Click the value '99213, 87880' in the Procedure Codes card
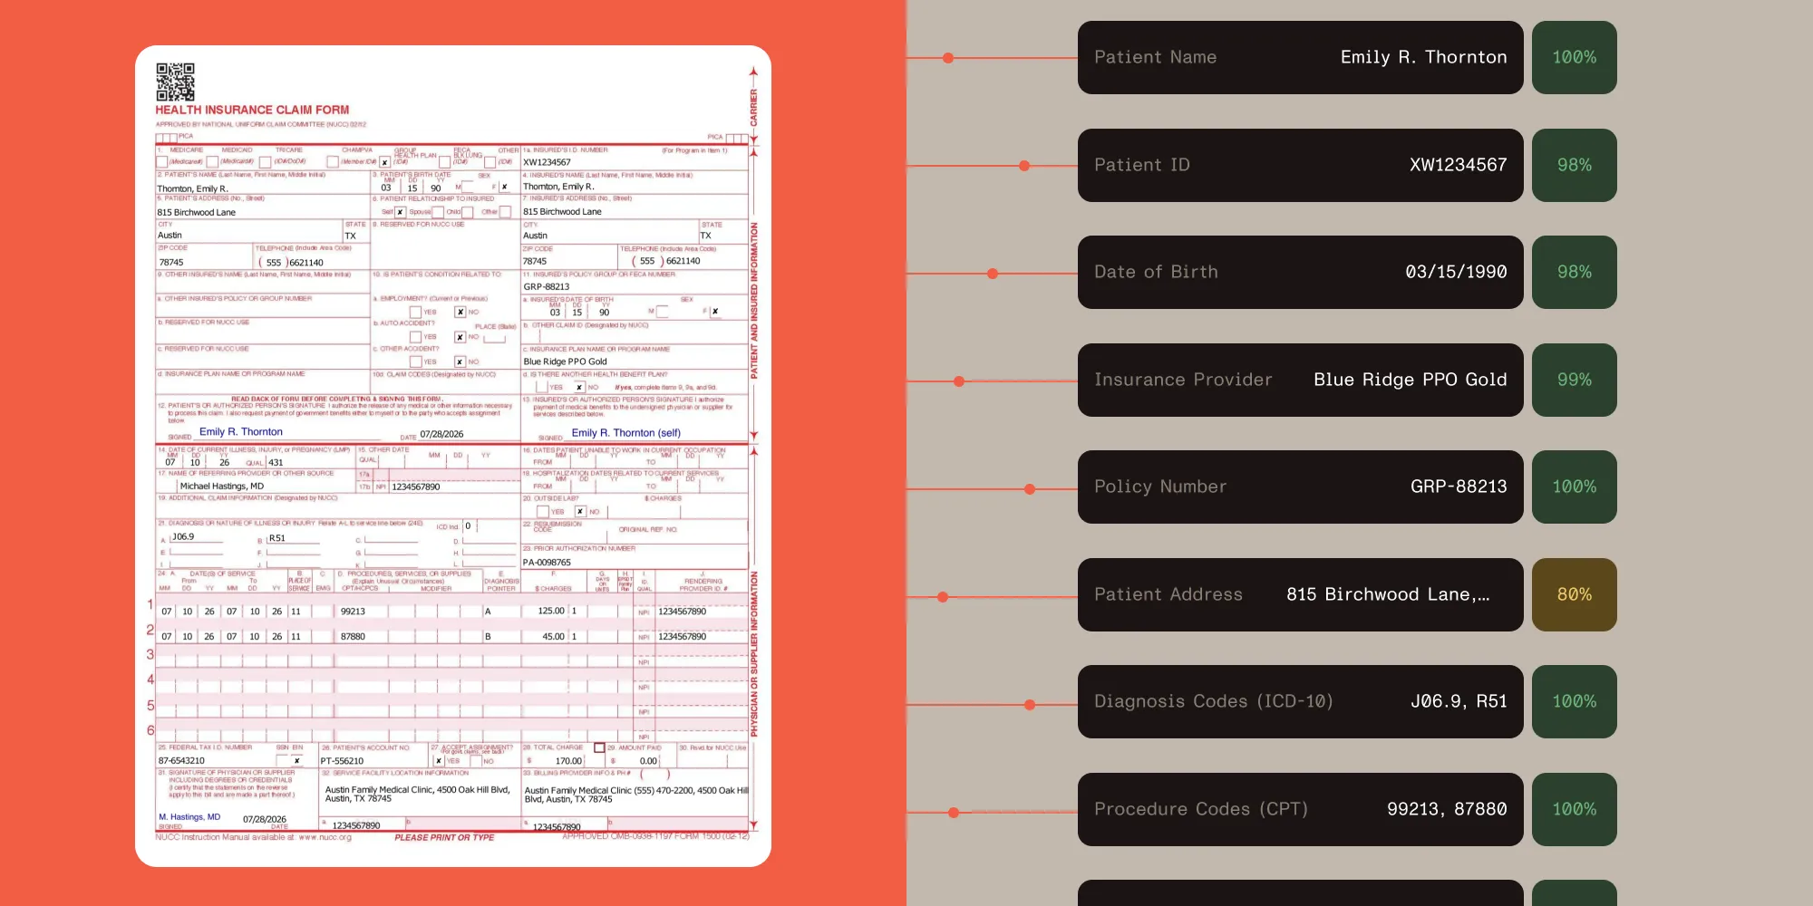The height and width of the screenshot is (906, 1813). pos(1447,809)
